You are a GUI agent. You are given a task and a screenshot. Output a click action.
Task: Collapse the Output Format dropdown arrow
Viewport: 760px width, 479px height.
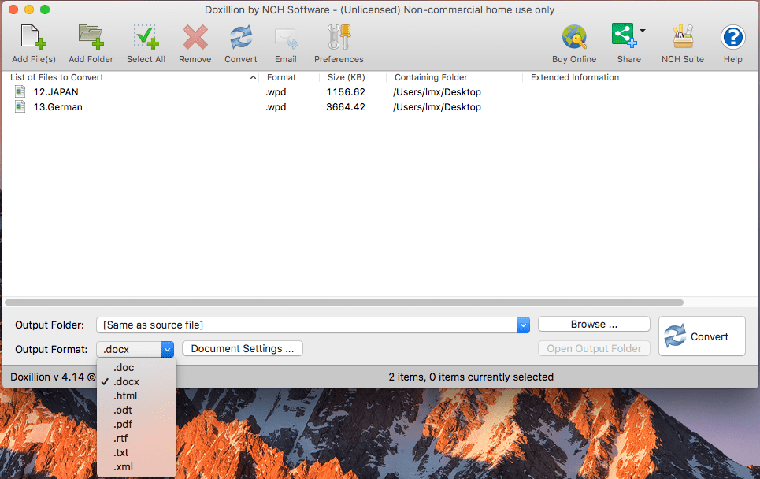tap(167, 349)
